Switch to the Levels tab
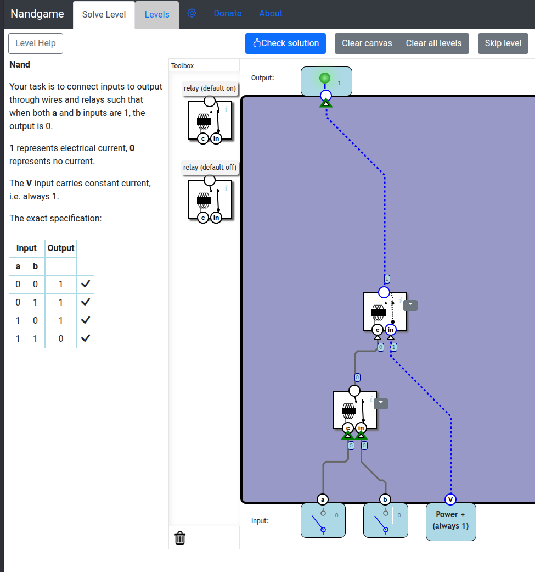Image resolution: width=535 pixels, height=572 pixels. [x=157, y=14]
